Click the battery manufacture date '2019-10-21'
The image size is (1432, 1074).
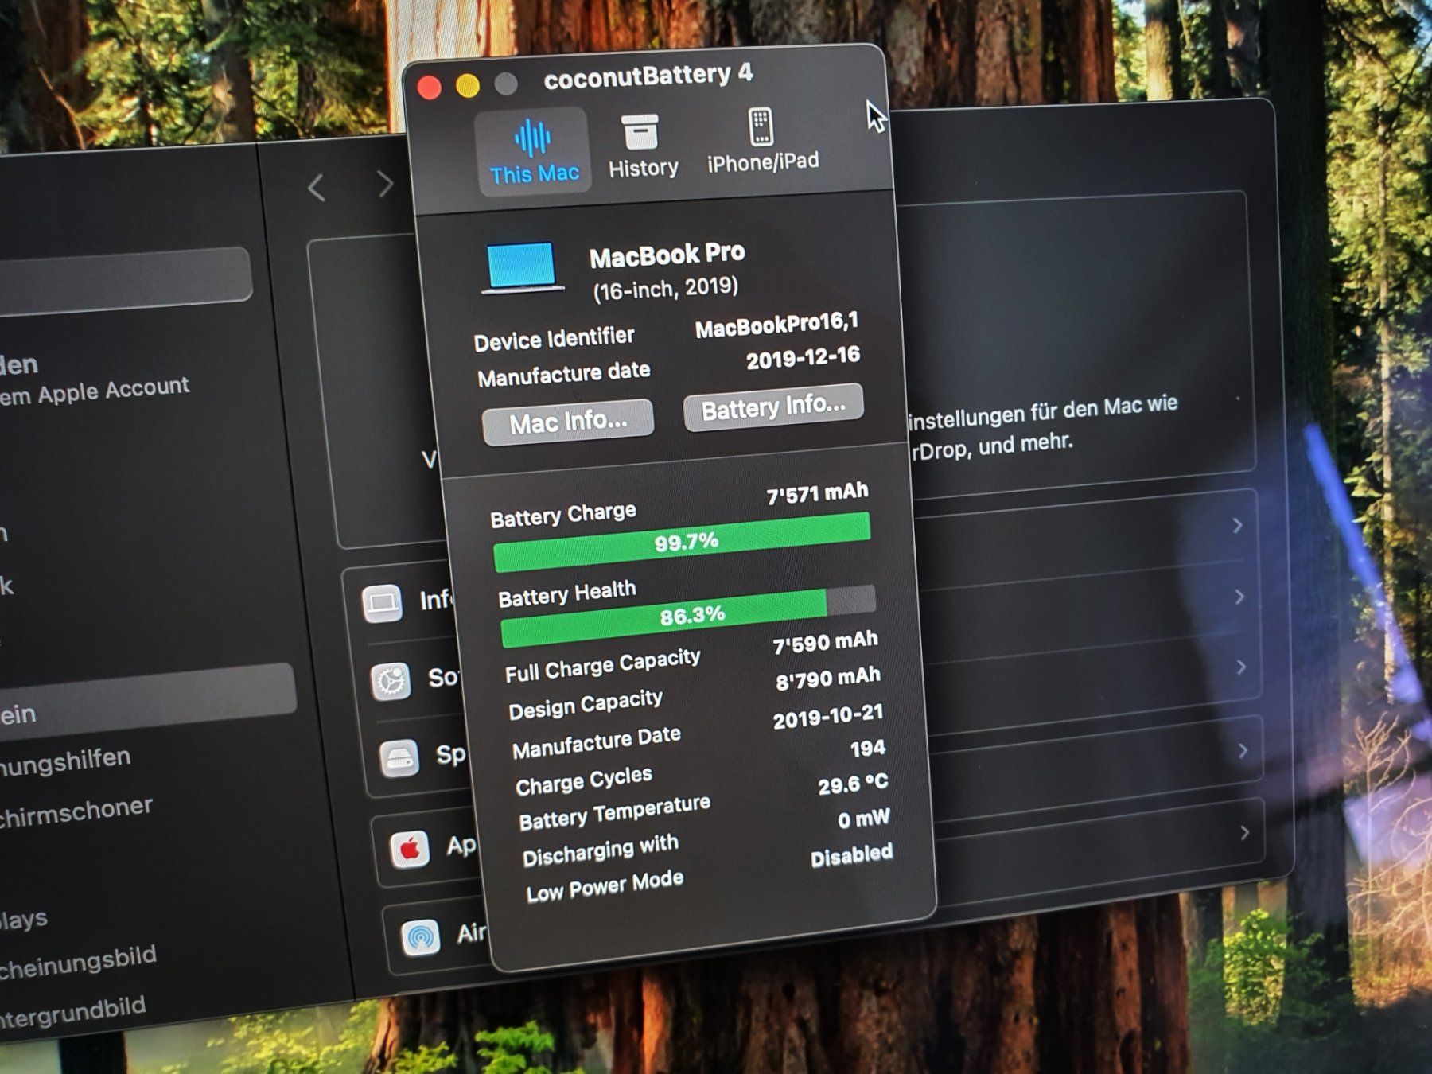pyautogui.click(x=828, y=716)
